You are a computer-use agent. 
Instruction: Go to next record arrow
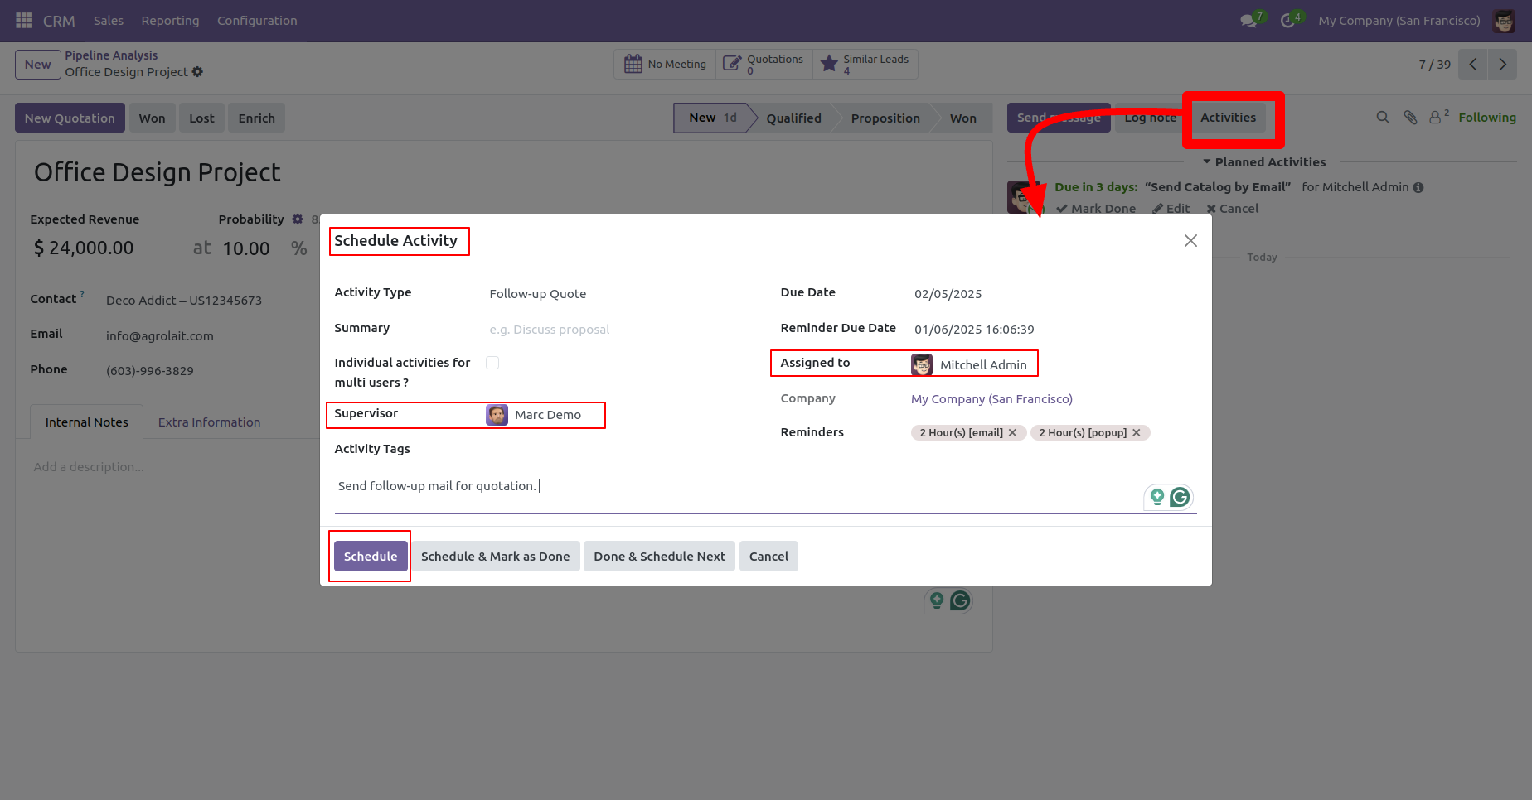[x=1502, y=65]
